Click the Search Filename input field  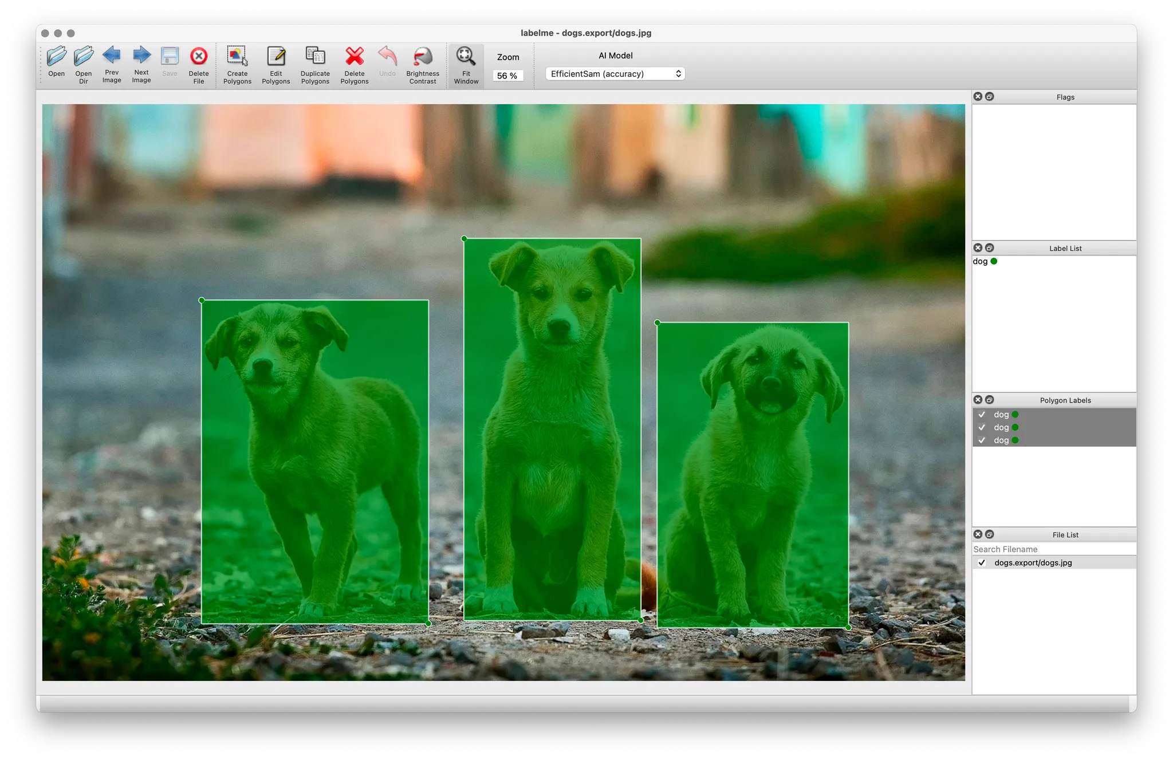coord(1053,549)
